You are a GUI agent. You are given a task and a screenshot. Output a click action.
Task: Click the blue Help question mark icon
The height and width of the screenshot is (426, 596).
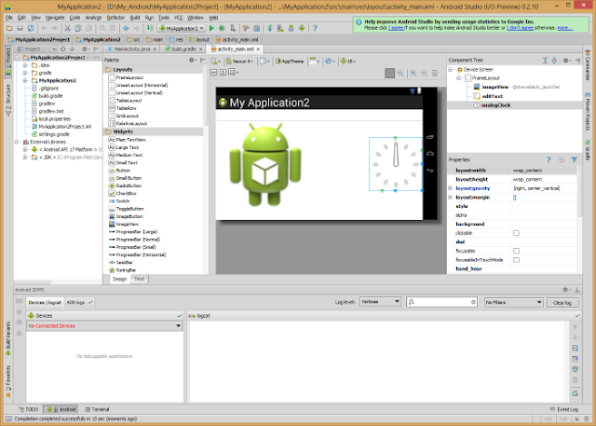315,28
